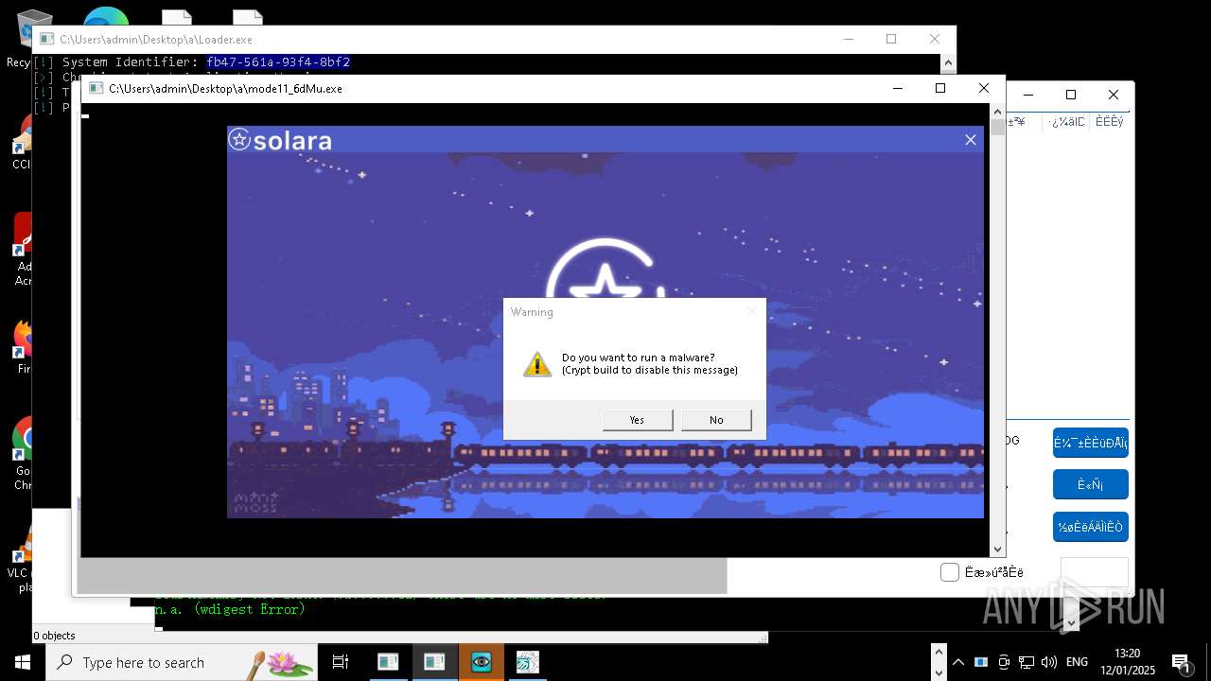Click the 'Do you want to run a malware?' message
This screenshot has height=681, width=1211.
coord(639,358)
